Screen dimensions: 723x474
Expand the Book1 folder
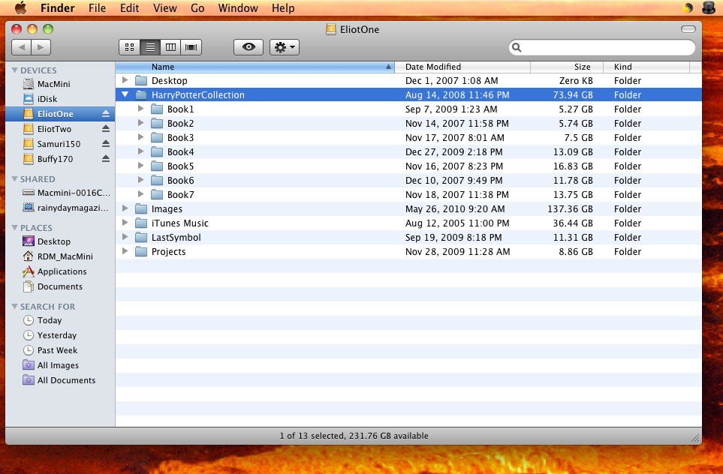(140, 109)
